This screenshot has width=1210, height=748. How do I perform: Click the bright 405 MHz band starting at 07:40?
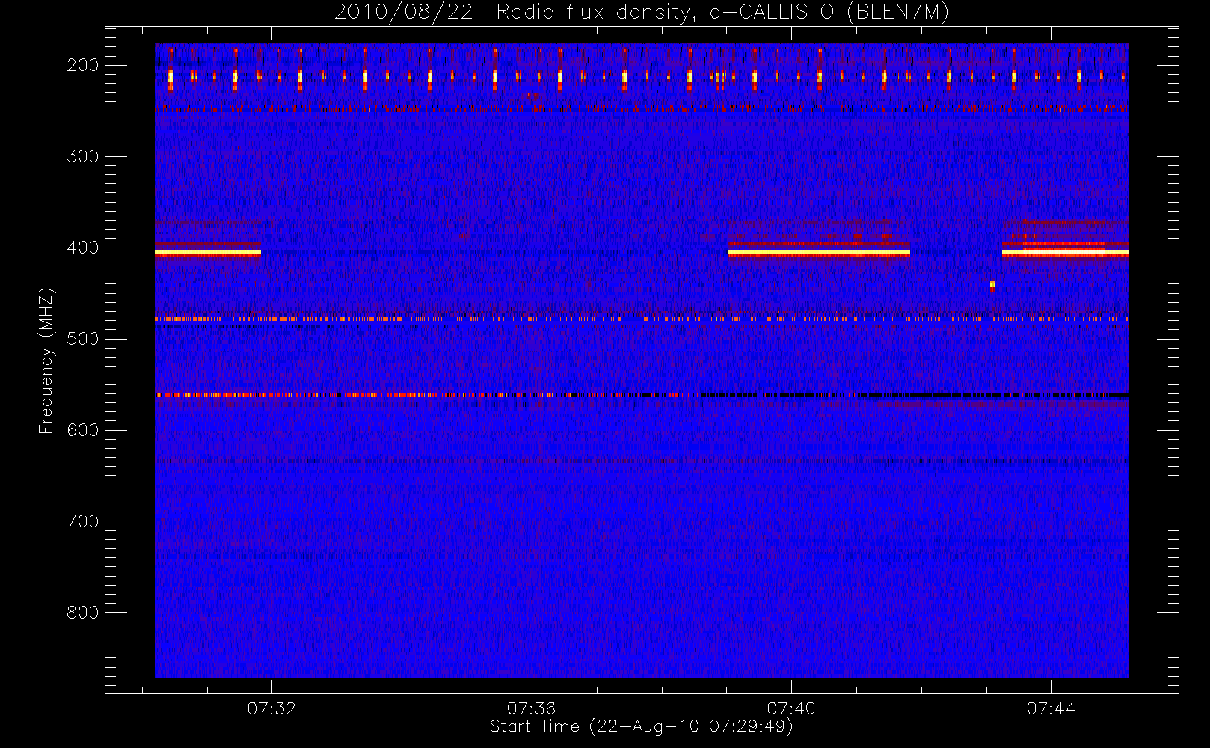(x=819, y=253)
